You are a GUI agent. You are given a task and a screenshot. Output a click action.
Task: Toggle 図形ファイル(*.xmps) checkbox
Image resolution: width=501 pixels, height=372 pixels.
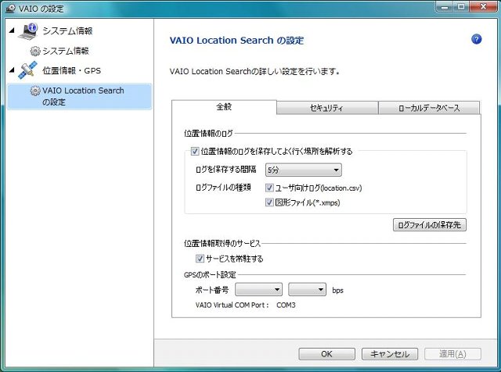269,202
